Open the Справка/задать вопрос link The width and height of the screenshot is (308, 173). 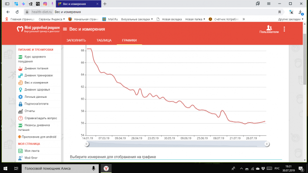pos(41,118)
